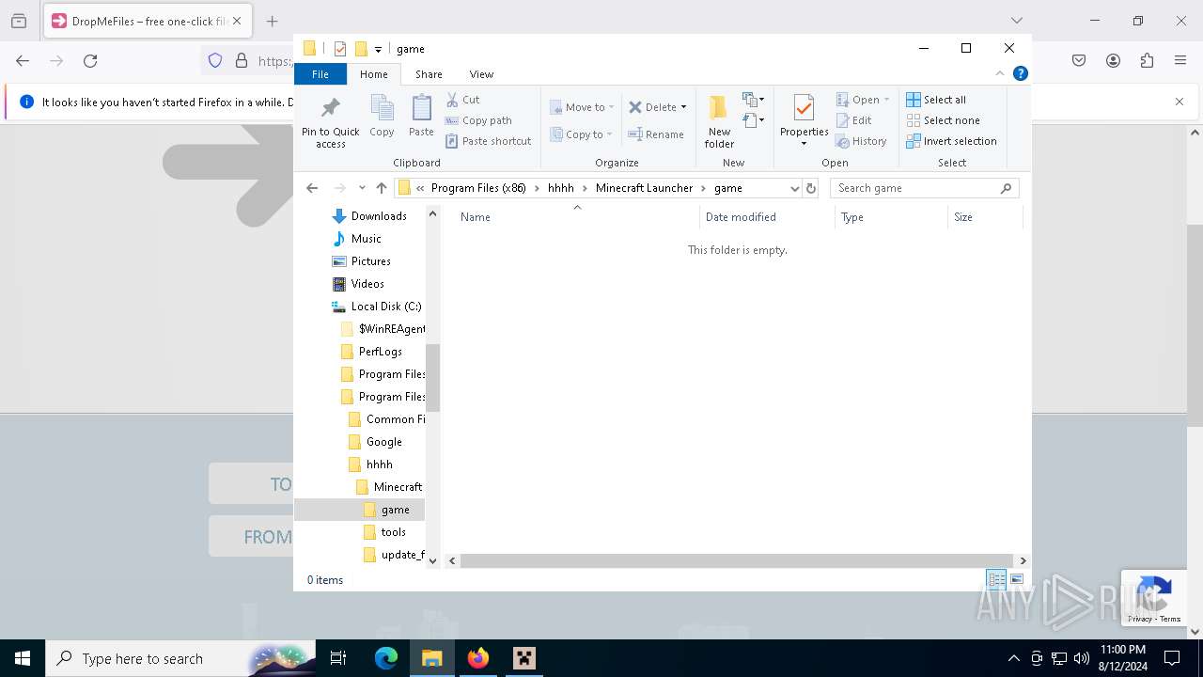Sort by Size column header
1203x677 pixels.
pos(985,217)
